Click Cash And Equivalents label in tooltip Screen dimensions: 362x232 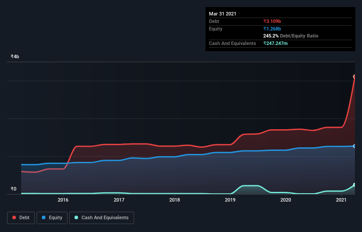click(232, 43)
